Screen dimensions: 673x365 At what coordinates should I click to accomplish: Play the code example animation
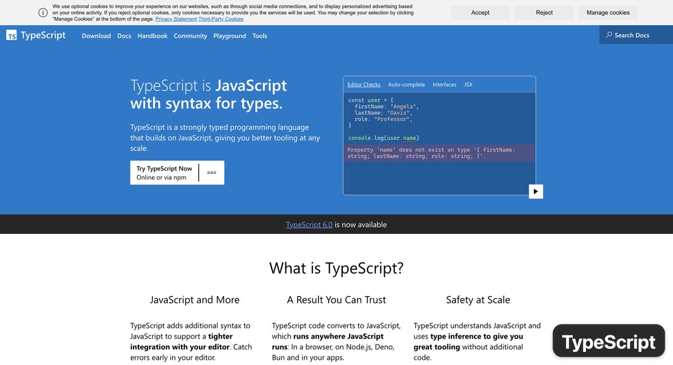tap(536, 191)
